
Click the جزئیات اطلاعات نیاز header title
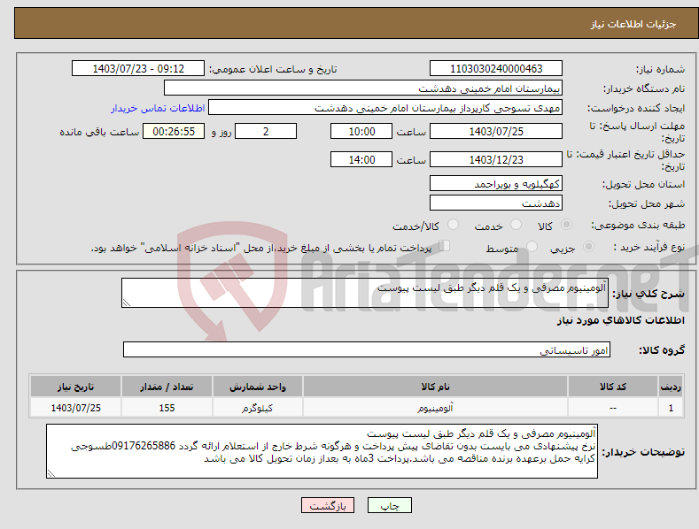[633, 24]
